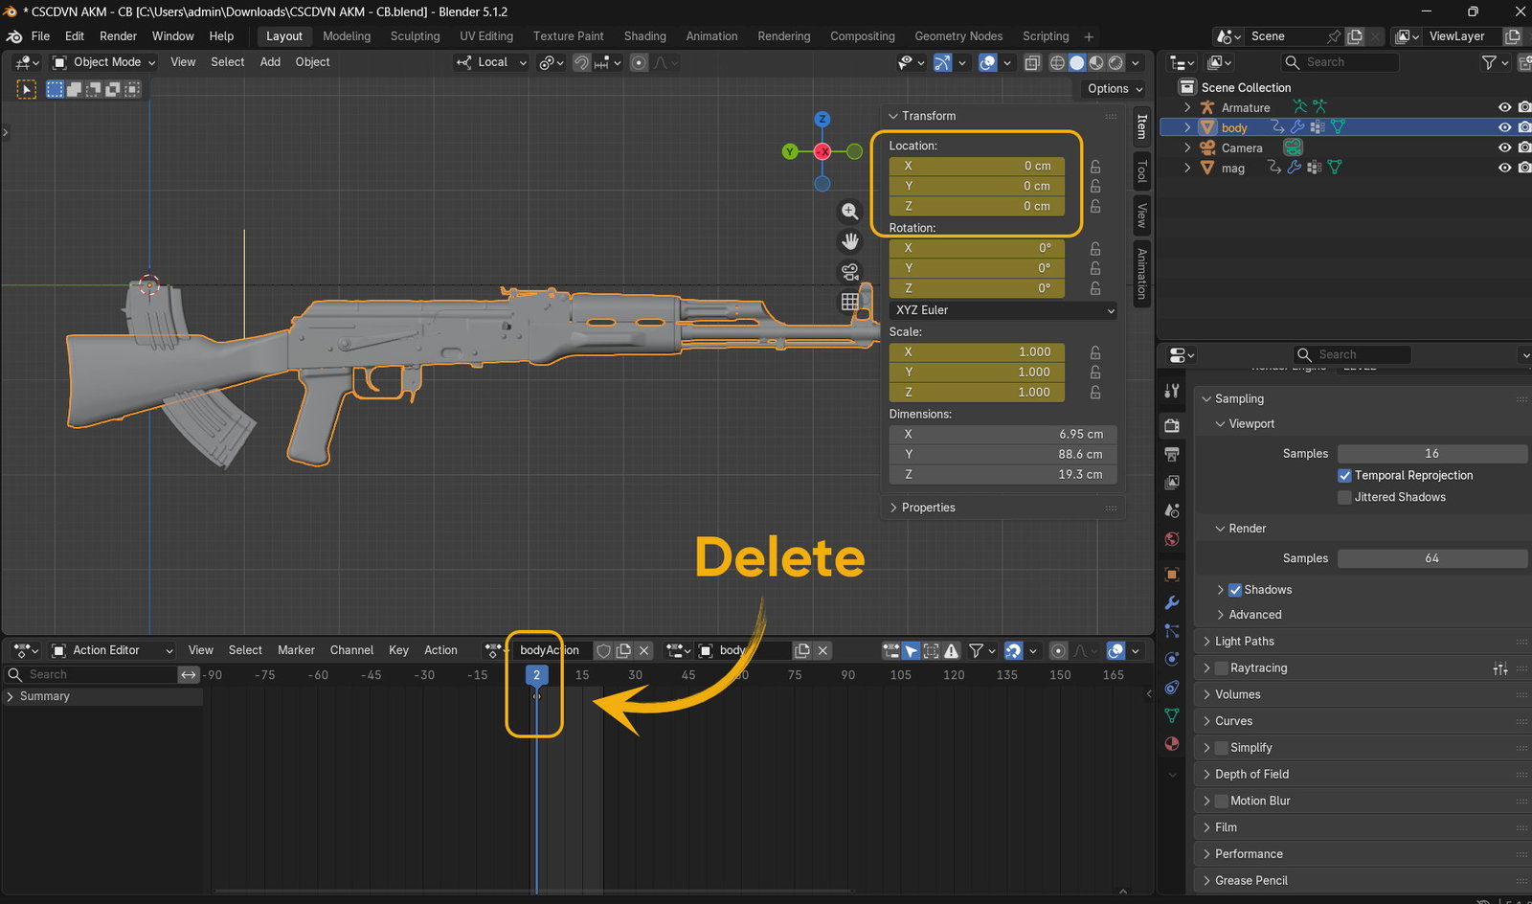Click the zoom magnifier icon in viewport
1532x904 pixels.
click(x=849, y=212)
